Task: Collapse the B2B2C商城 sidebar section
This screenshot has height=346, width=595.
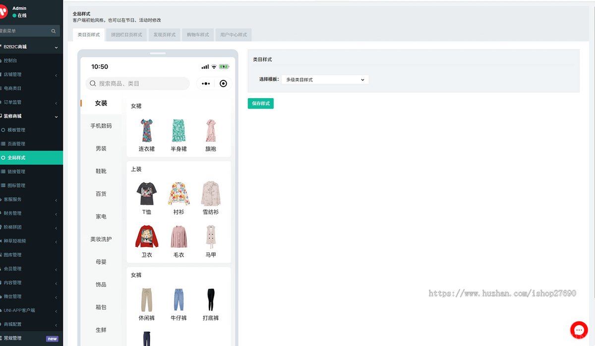Action: click(32, 47)
